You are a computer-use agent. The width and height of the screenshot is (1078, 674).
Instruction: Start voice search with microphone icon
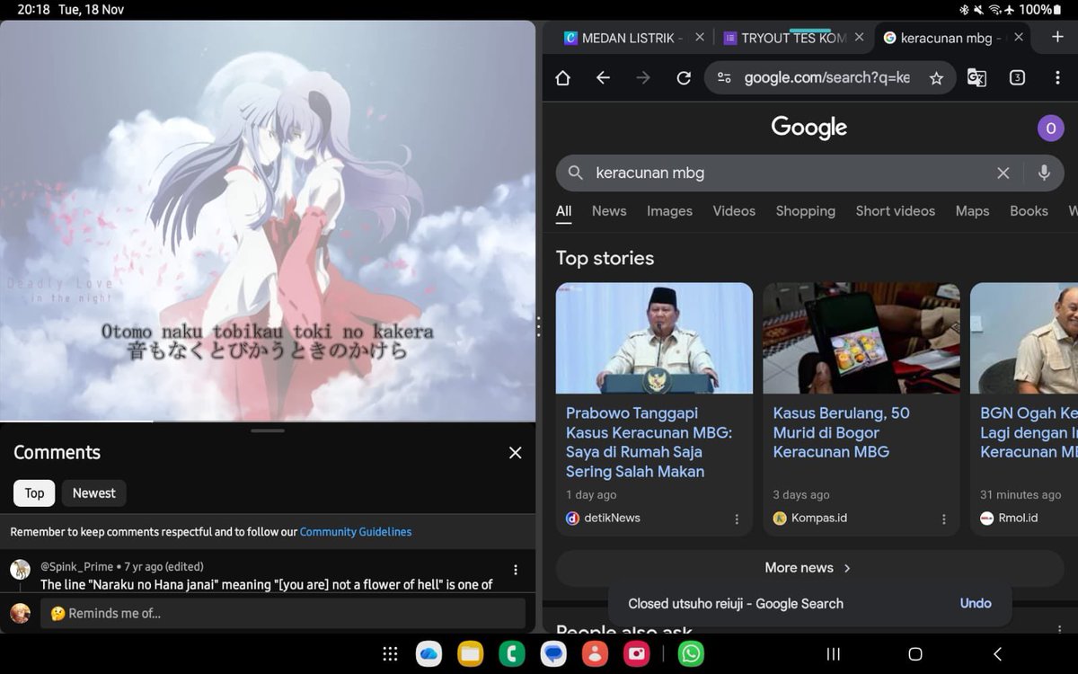[x=1043, y=173]
